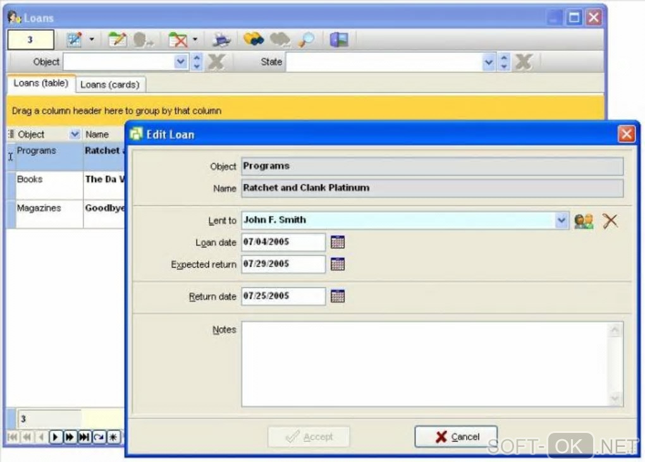Image resolution: width=645 pixels, height=462 pixels.
Task: Switch to the Loans (cards) tab
Action: 110,85
